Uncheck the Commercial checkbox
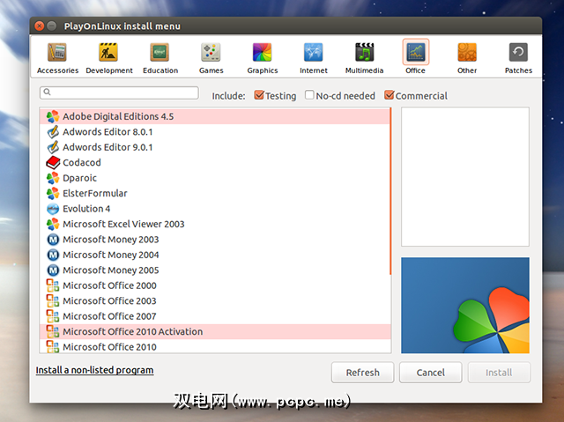The width and height of the screenshot is (564, 422). pyautogui.click(x=389, y=95)
